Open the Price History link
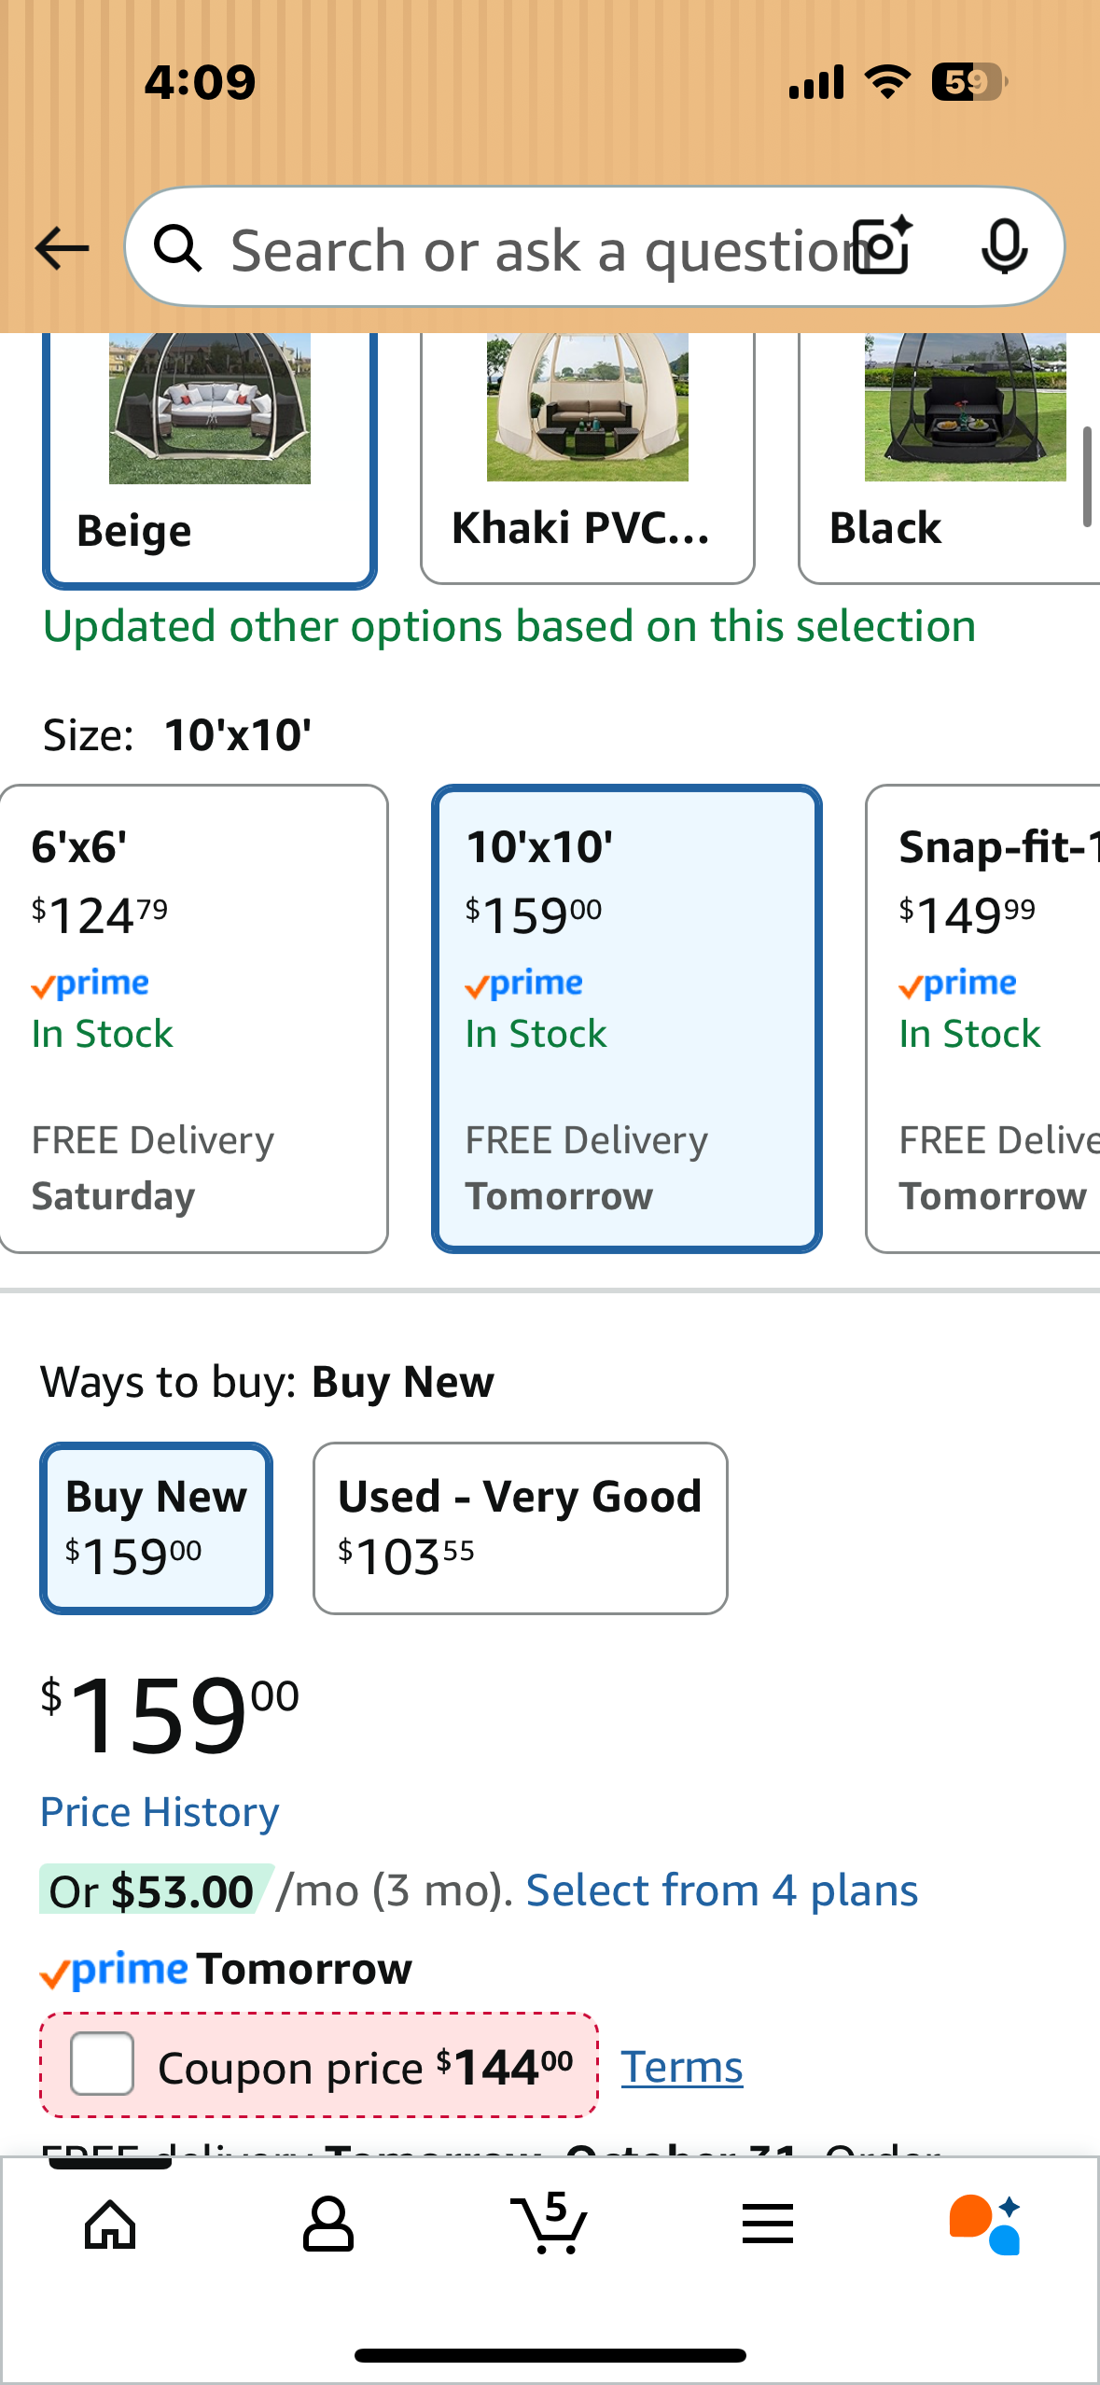This screenshot has height=2385, width=1100. (160, 1812)
